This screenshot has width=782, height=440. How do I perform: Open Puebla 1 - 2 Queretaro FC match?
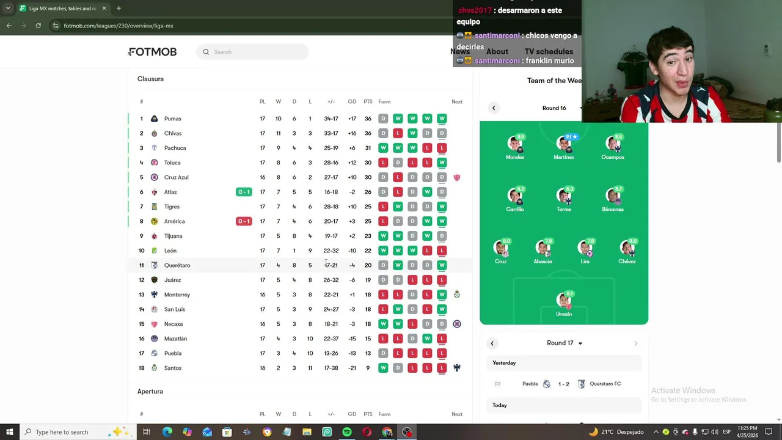click(564, 384)
